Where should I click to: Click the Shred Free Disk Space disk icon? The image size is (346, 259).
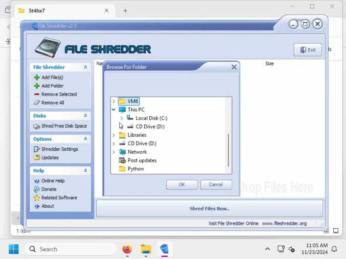click(x=36, y=126)
